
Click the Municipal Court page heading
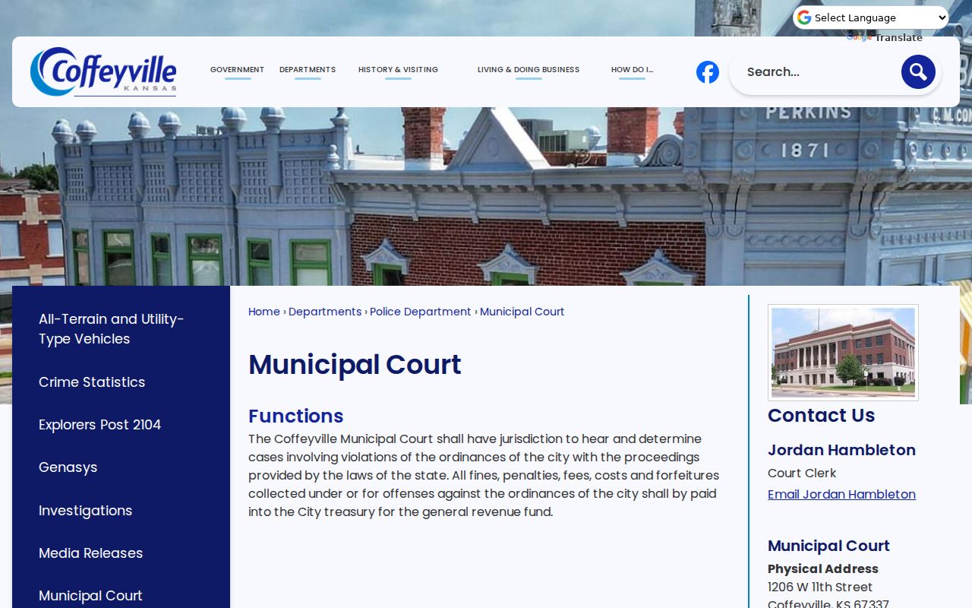[355, 365]
